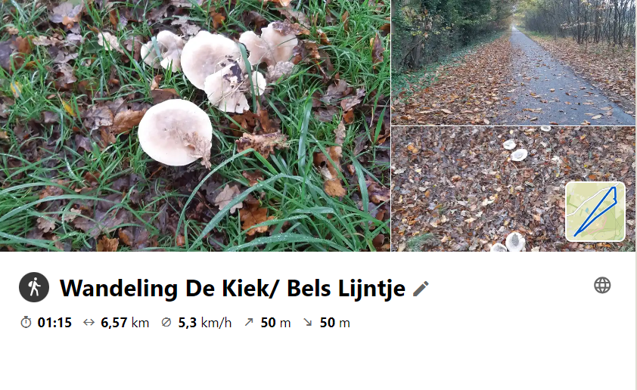This screenshot has height=390, width=637.
Task: Click the 50 m descent value
Action: coord(334,323)
